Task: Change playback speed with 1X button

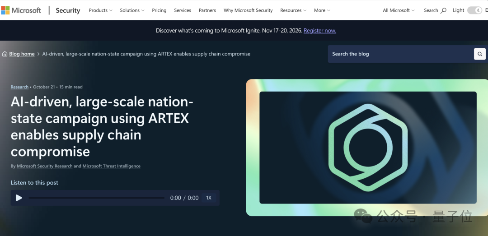Action: pyautogui.click(x=209, y=198)
